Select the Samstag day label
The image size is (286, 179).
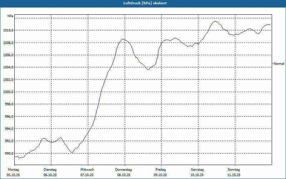click(x=197, y=170)
